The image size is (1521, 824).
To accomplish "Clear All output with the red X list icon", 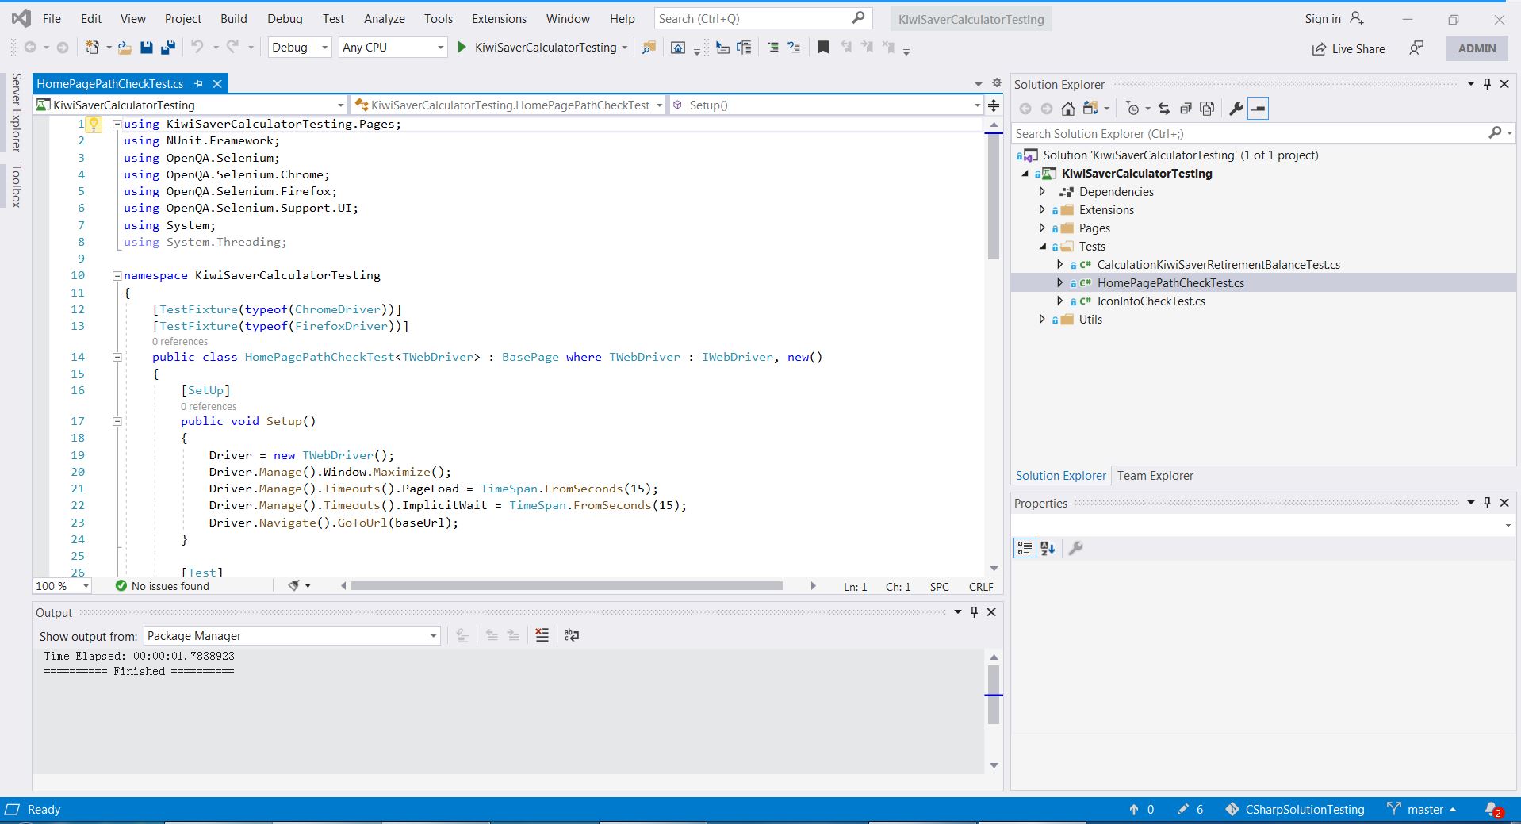I will coord(542,635).
